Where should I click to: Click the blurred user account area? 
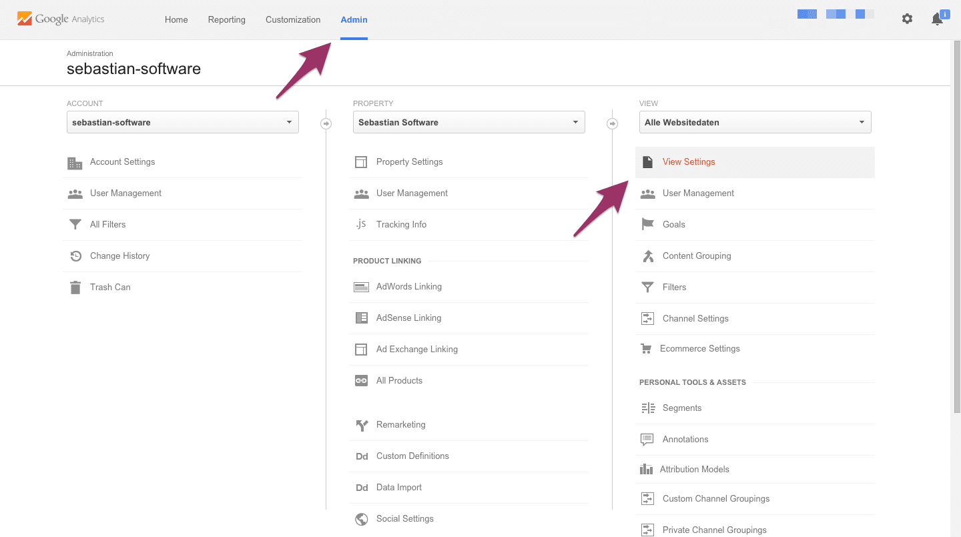[x=836, y=14]
